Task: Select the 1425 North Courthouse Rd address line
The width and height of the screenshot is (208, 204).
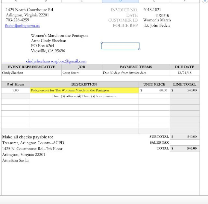Action: [29, 10]
